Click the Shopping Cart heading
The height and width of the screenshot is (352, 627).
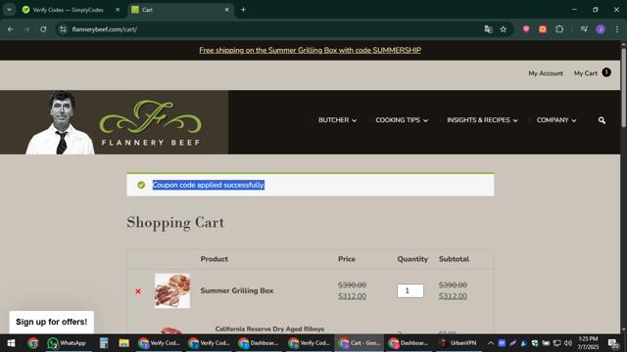tap(175, 223)
